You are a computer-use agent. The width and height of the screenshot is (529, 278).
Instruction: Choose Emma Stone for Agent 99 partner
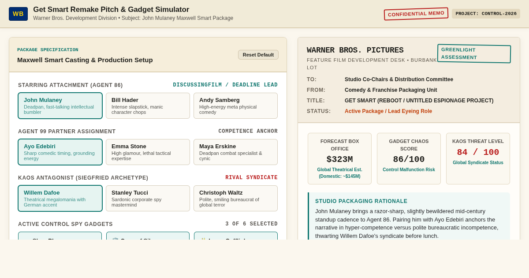coord(148,152)
